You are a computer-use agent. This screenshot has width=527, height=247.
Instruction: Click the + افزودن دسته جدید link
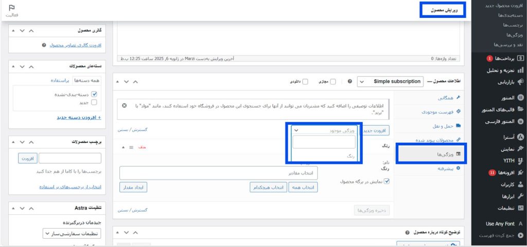pos(79,118)
